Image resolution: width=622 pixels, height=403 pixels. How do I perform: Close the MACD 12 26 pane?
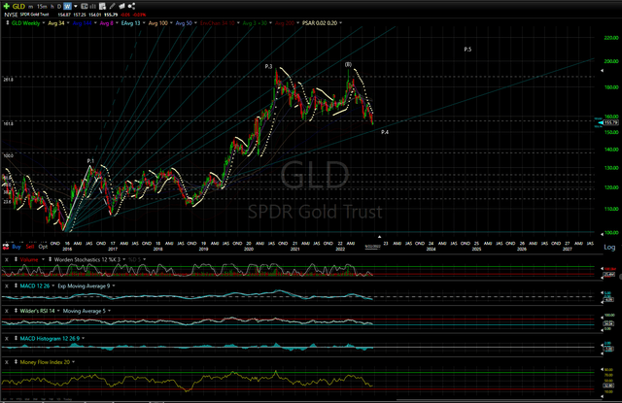pos(7,285)
